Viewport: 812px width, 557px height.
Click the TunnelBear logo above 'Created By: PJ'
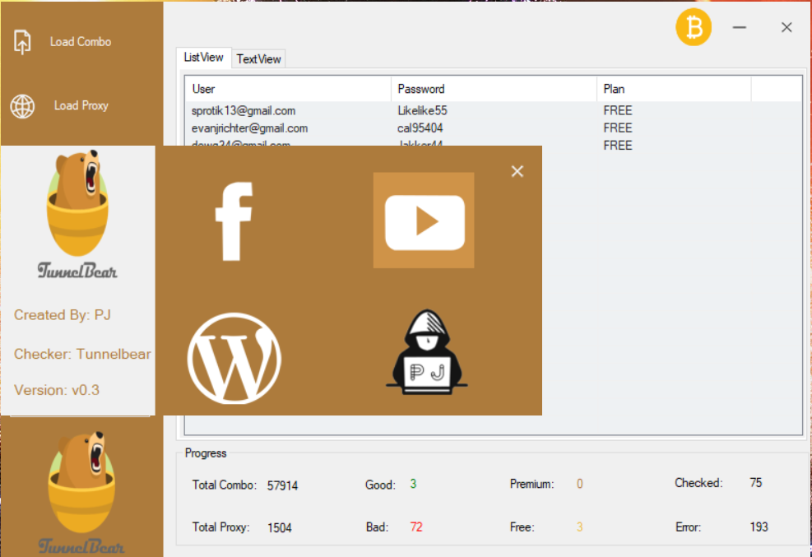[x=77, y=214]
